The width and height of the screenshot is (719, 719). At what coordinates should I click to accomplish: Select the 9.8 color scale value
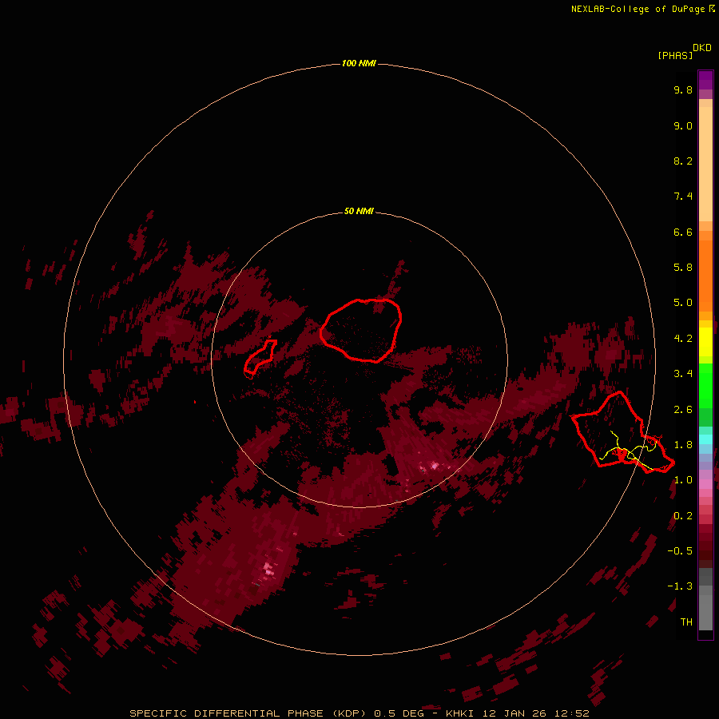click(683, 89)
